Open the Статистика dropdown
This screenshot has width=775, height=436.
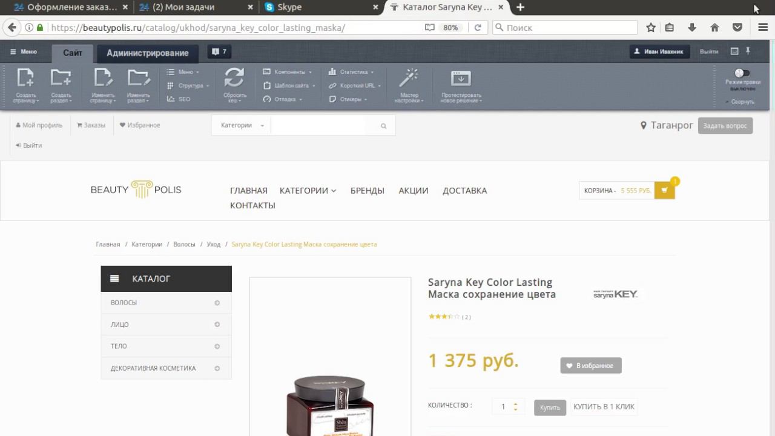(x=352, y=71)
